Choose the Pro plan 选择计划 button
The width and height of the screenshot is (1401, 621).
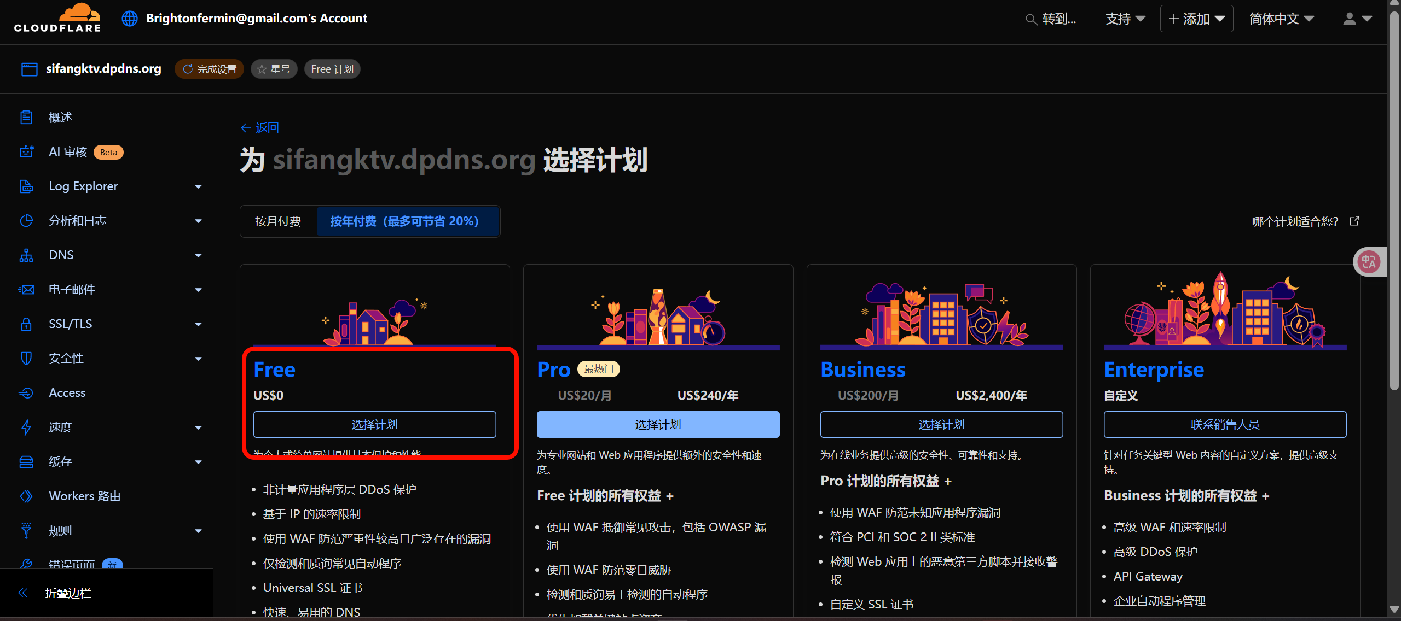point(658,425)
